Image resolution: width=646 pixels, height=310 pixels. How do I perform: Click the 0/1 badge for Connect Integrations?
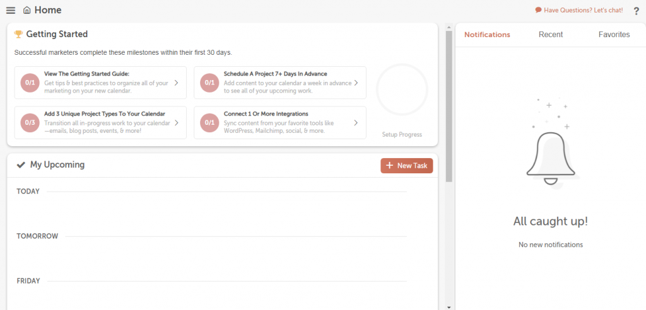click(209, 123)
